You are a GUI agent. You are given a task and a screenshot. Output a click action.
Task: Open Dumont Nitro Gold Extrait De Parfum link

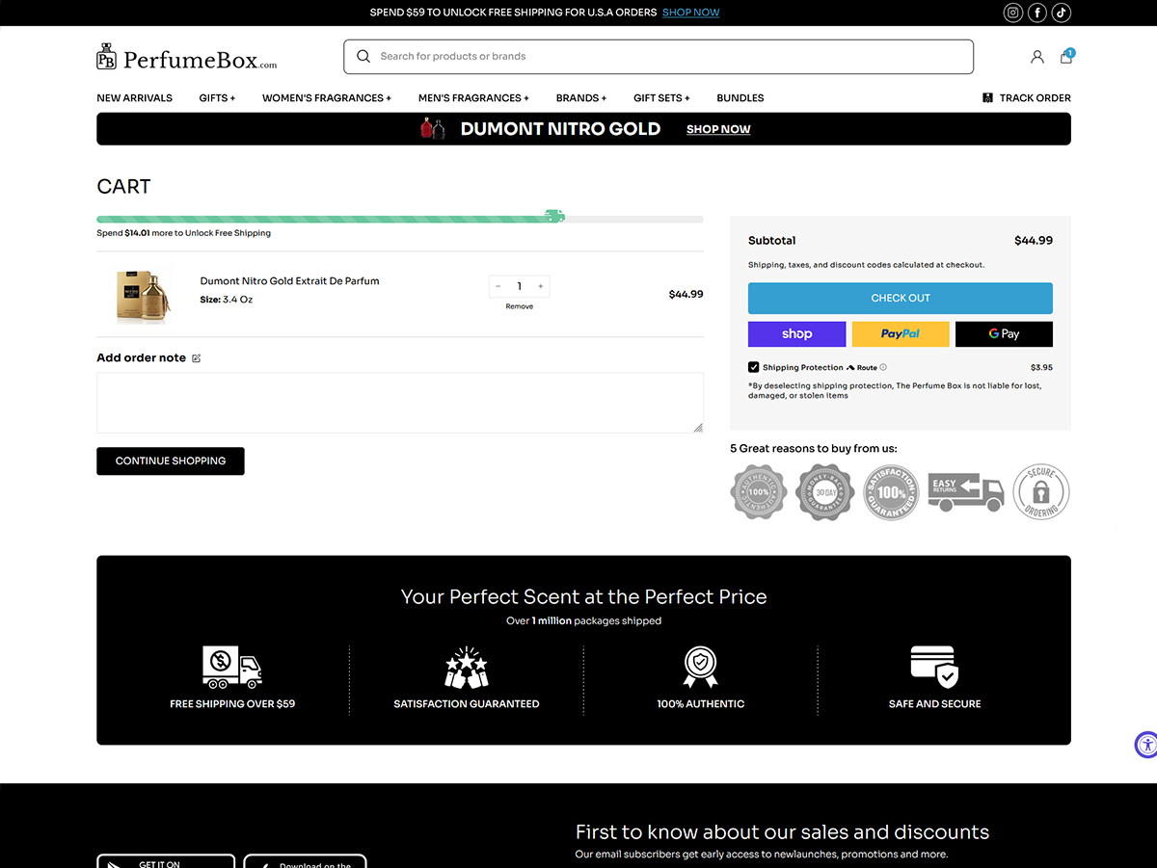pyautogui.click(x=290, y=281)
